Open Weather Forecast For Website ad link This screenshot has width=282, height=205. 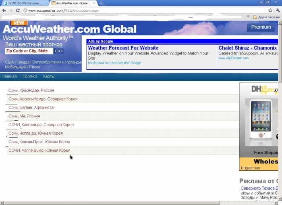pos(123,48)
